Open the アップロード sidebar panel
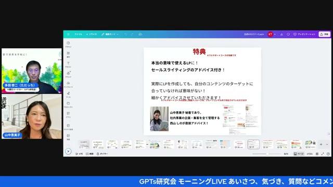This screenshot has height=187, width=333. tap(68, 85)
